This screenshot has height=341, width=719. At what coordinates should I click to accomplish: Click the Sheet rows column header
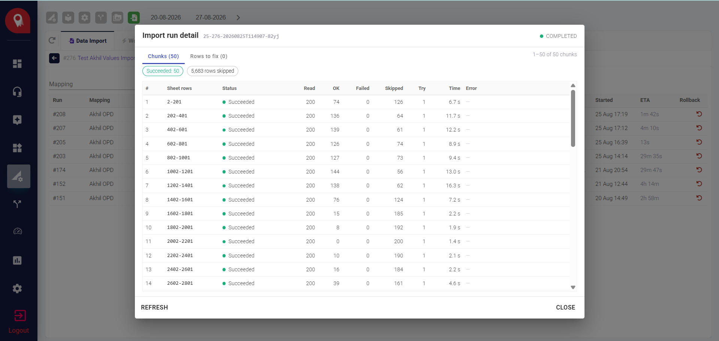click(x=179, y=88)
